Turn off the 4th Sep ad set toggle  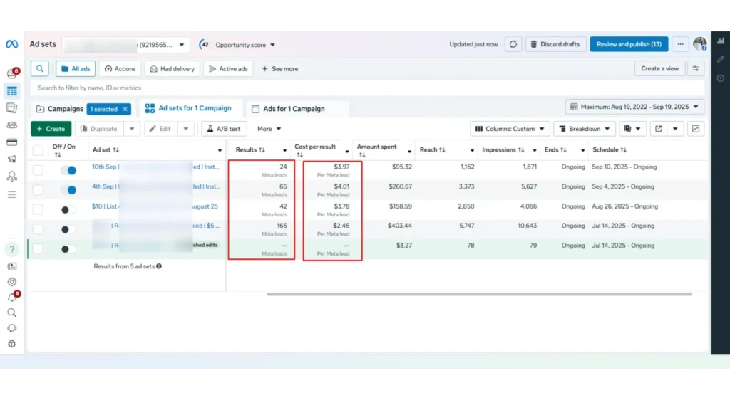click(68, 190)
